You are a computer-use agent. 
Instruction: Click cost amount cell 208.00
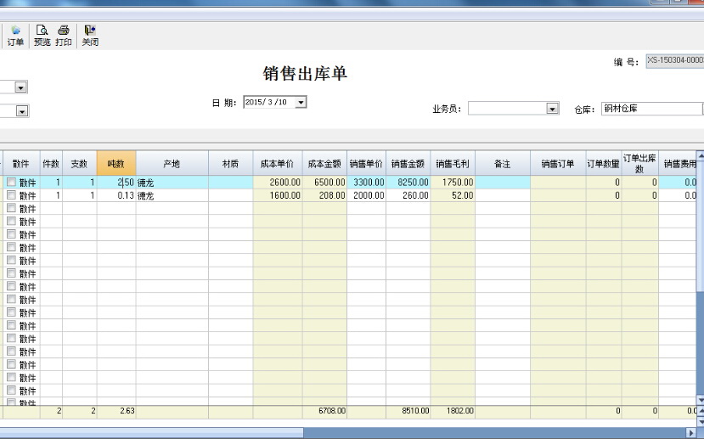click(324, 195)
